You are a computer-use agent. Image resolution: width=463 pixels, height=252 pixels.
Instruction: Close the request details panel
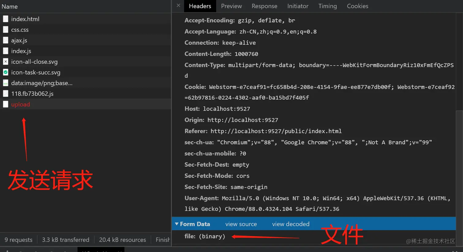pos(179,6)
